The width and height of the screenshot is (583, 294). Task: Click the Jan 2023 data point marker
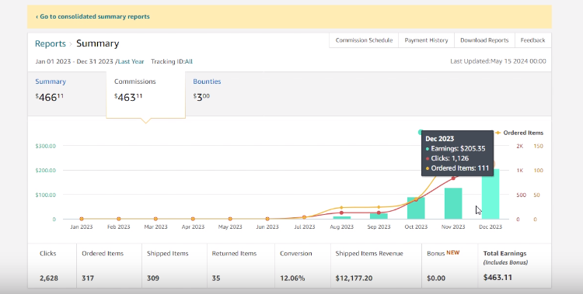[x=82, y=219]
